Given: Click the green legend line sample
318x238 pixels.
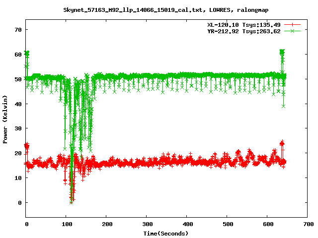Looking at the screenshot, I should [292, 31].
